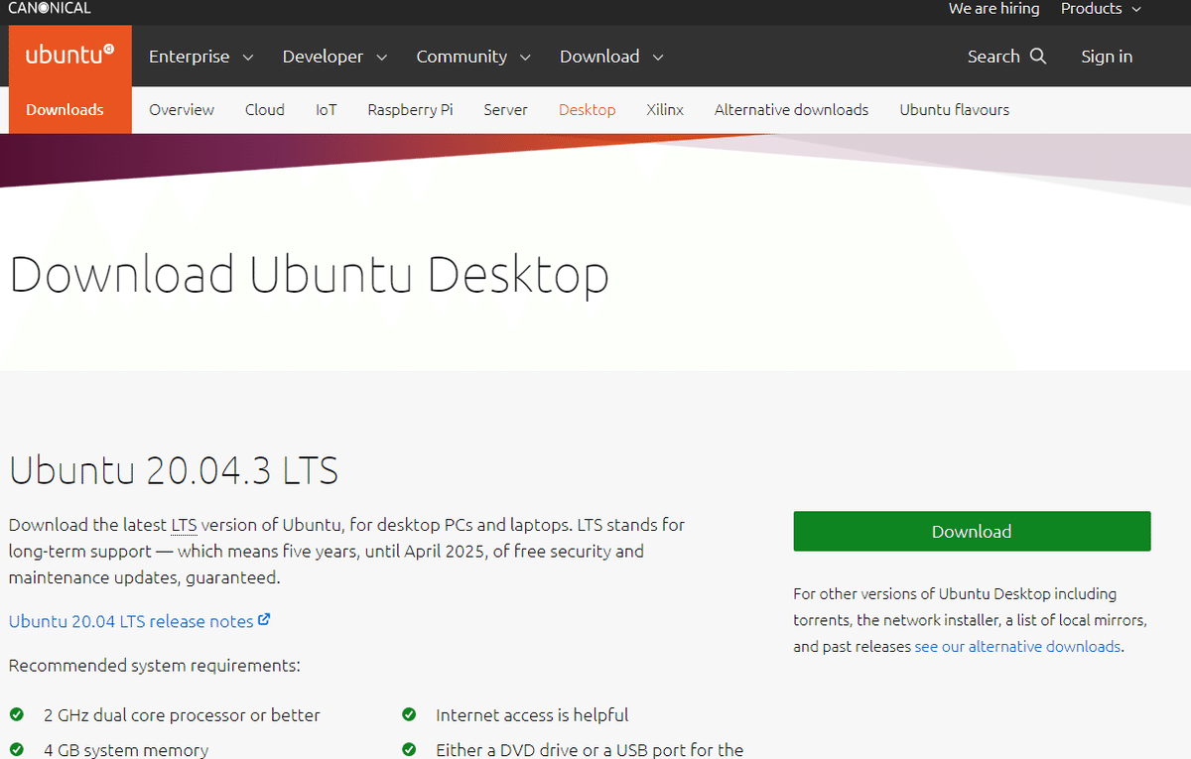
Task: Open the Ubuntu flavours tab
Action: (955, 110)
